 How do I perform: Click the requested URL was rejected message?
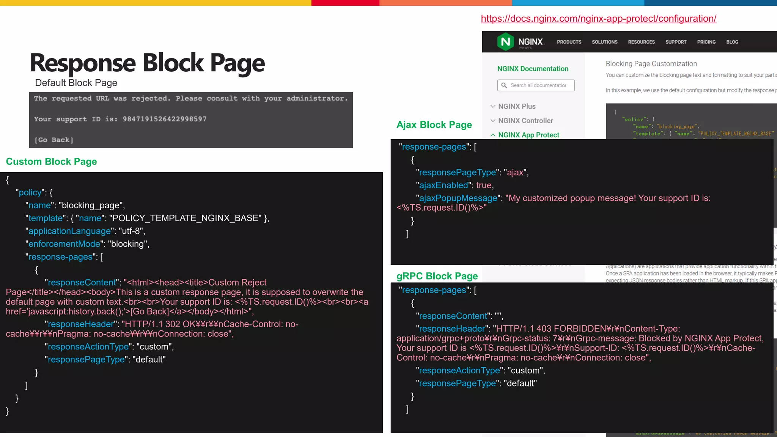[191, 99]
